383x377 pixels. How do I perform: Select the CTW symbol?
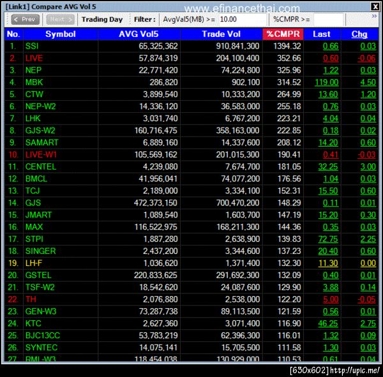pos(34,94)
